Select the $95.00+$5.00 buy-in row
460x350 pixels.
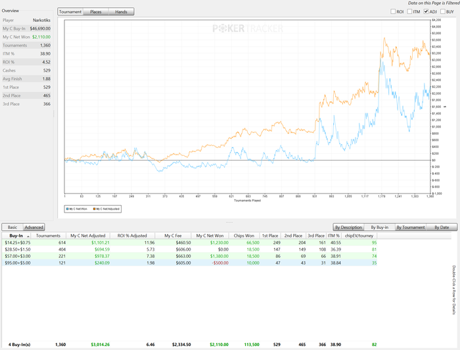coord(189,262)
